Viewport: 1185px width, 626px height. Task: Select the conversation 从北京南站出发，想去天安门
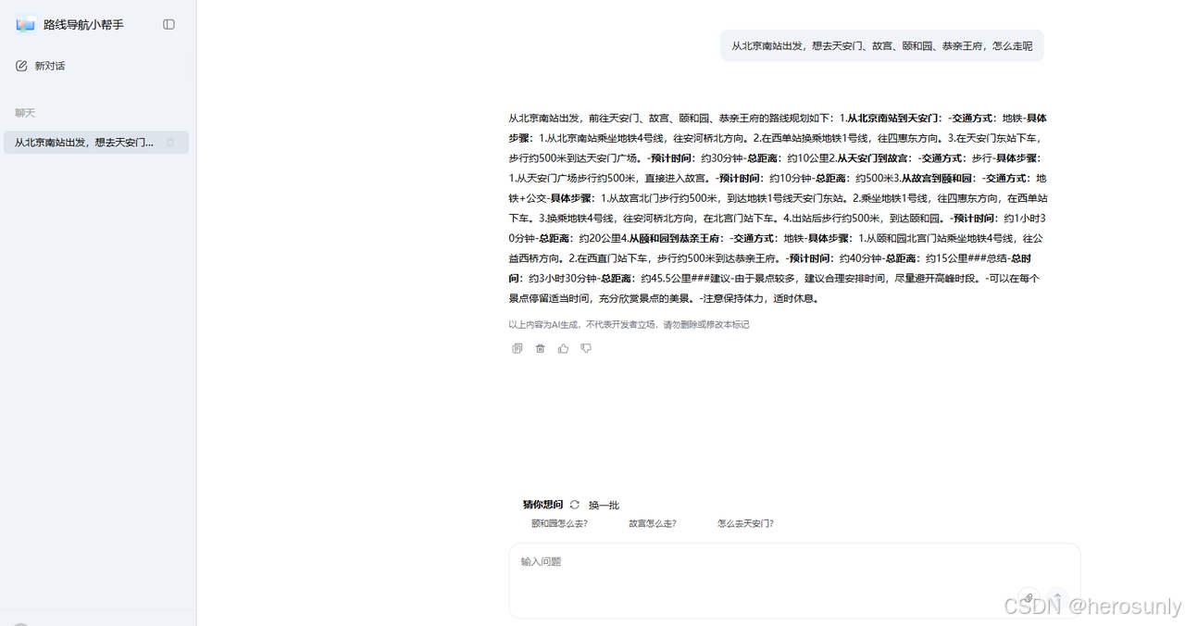[83, 143]
